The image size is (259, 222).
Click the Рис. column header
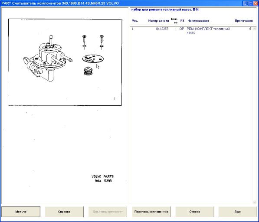(134, 21)
